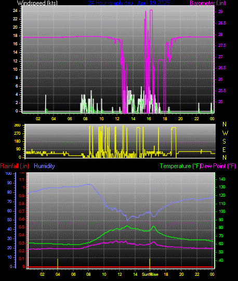Select the 24 value on windspeed axis
Image resolution: width=238 pixels, height=281 pixels.
coord(15,10)
